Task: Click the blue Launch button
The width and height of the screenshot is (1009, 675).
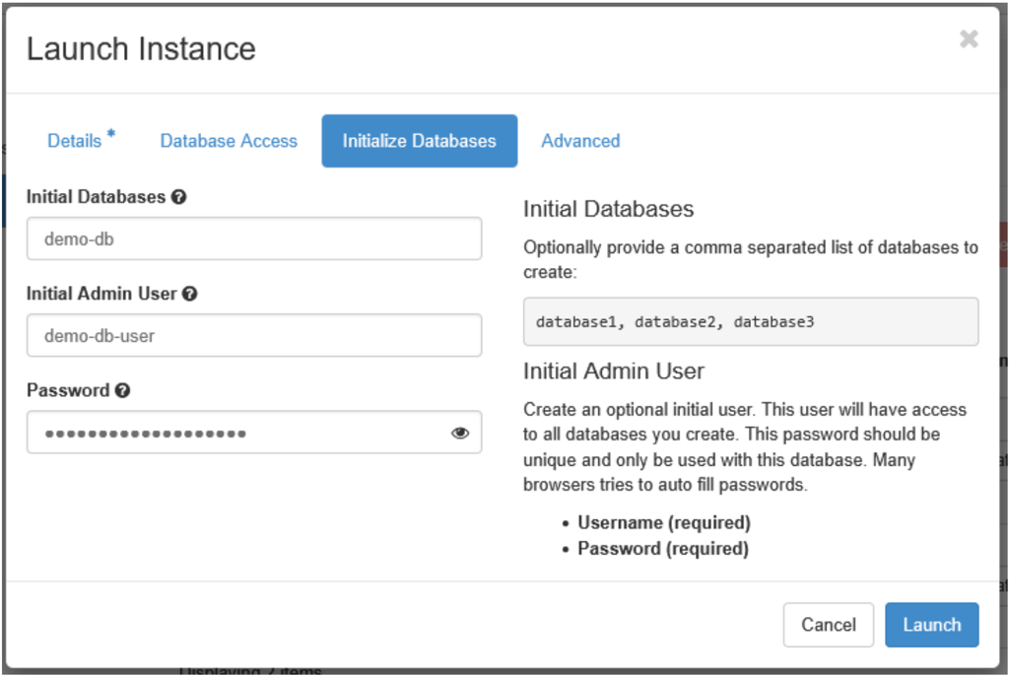Action: [x=931, y=625]
